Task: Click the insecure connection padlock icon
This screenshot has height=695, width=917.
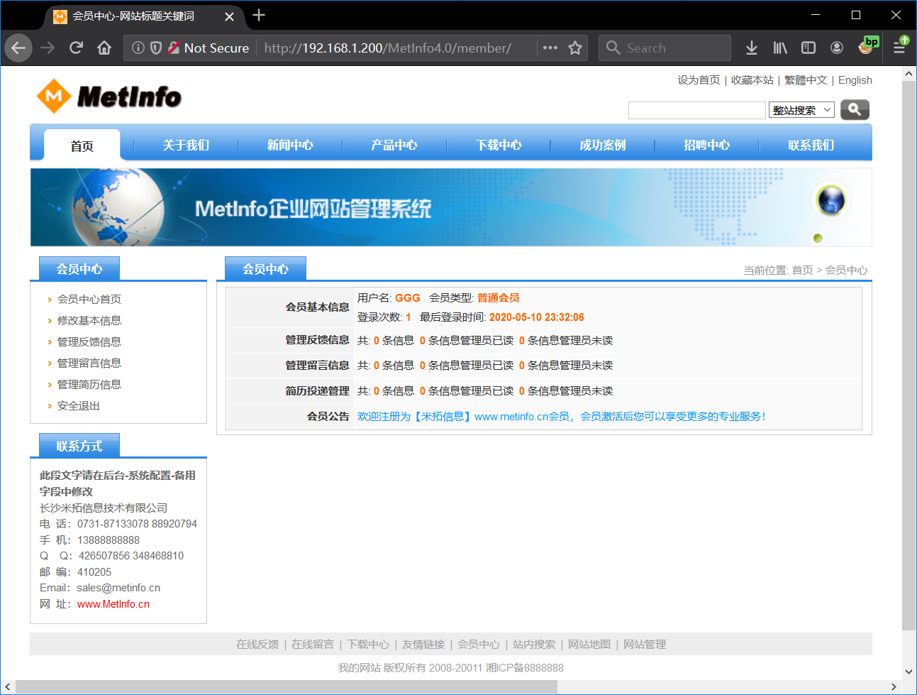Action: click(x=174, y=48)
